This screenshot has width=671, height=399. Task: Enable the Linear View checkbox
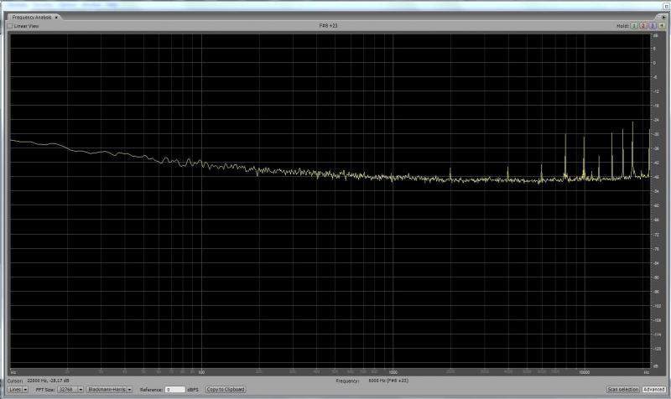(10, 26)
